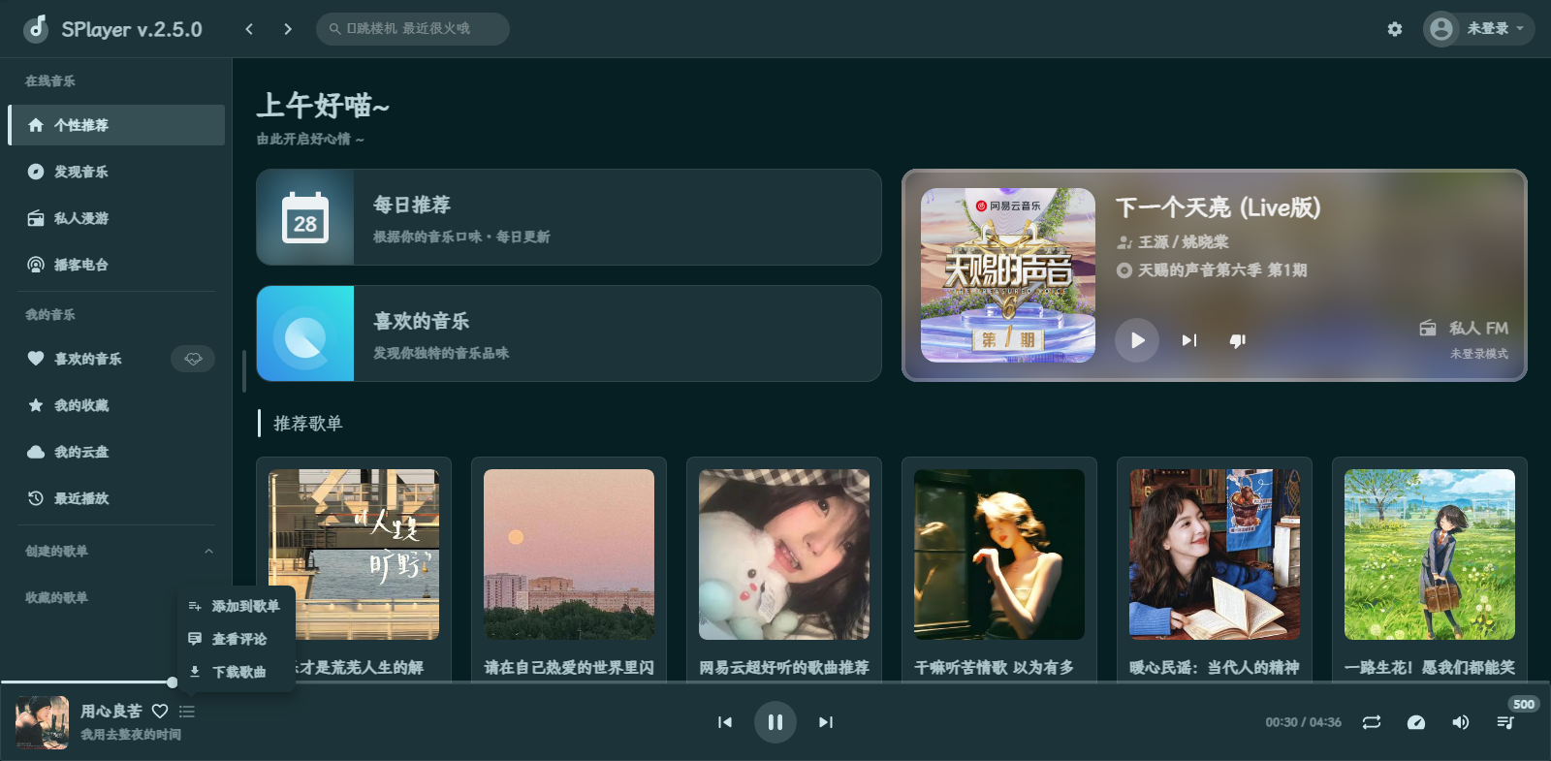Choose 添加到歌单 in the popup menu
Screen dimensions: 1551x761
coord(236,606)
